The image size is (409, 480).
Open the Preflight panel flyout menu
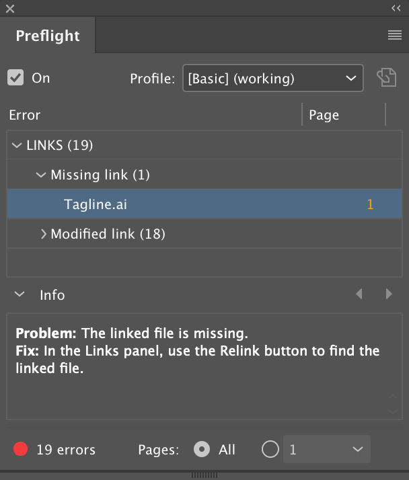[x=395, y=35]
